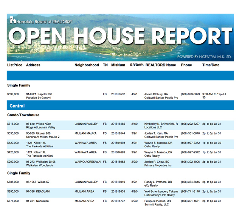The width and height of the screenshot is (242, 207).
Task: Click MLS number 201618465
Action: 118,124
